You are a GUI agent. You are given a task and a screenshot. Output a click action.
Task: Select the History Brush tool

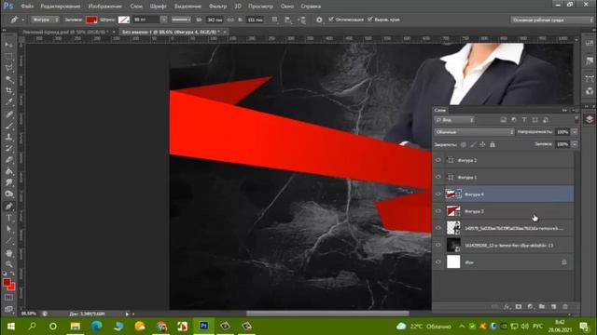pos(8,149)
